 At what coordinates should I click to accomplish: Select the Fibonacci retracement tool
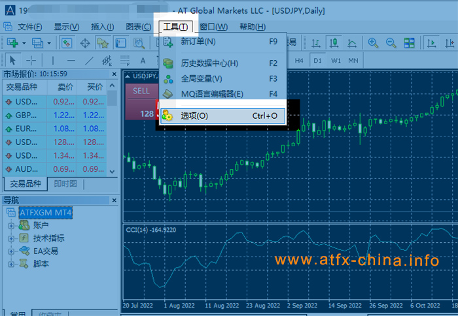coord(125,61)
